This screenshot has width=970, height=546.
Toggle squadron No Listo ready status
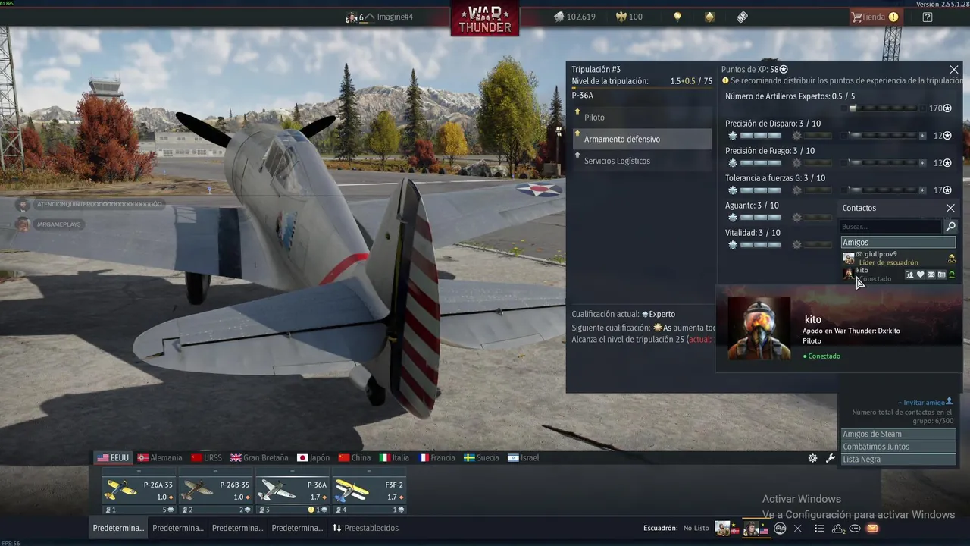(x=696, y=528)
